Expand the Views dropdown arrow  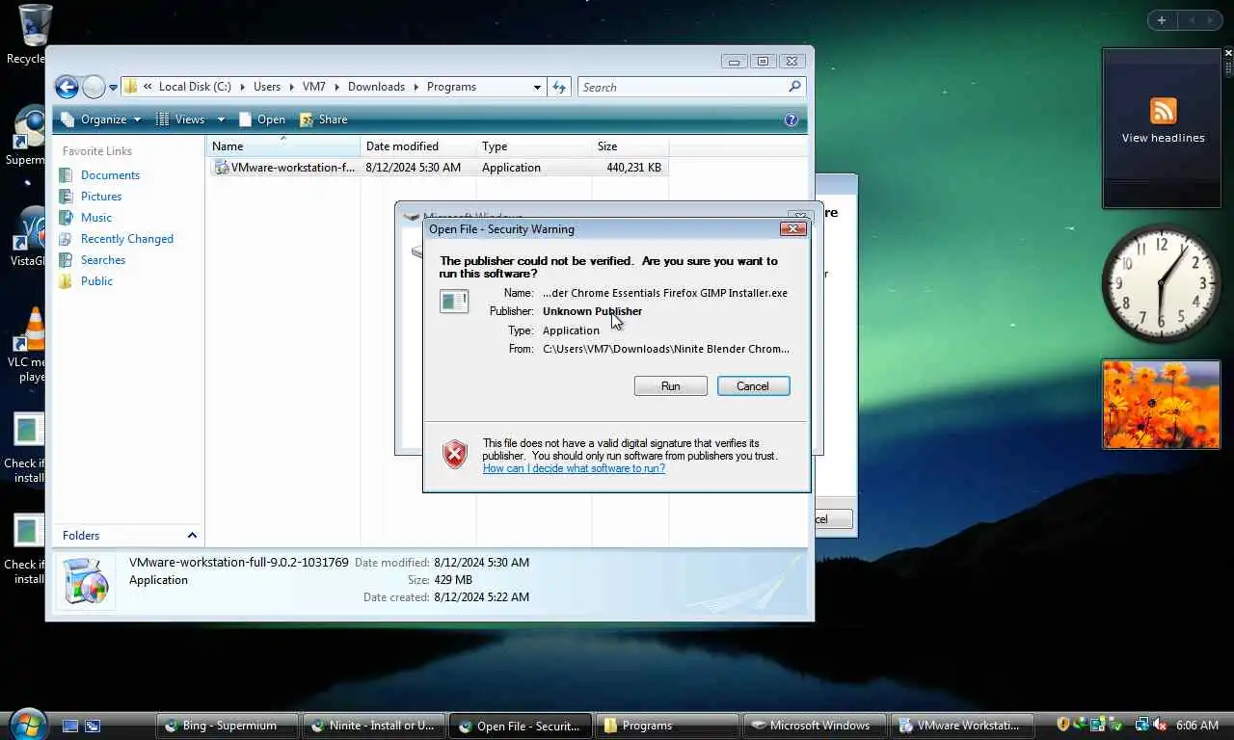coord(221,119)
